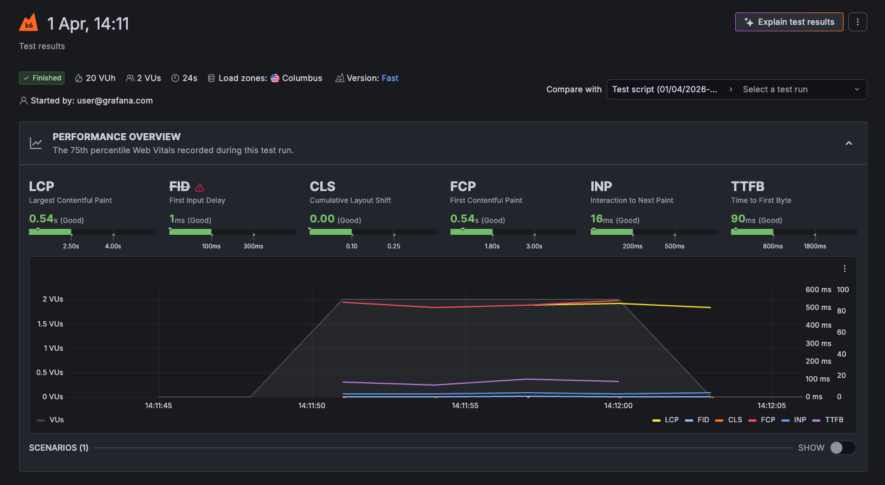Open the Test script compare dropdown
885x485 pixels.
pos(665,89)
